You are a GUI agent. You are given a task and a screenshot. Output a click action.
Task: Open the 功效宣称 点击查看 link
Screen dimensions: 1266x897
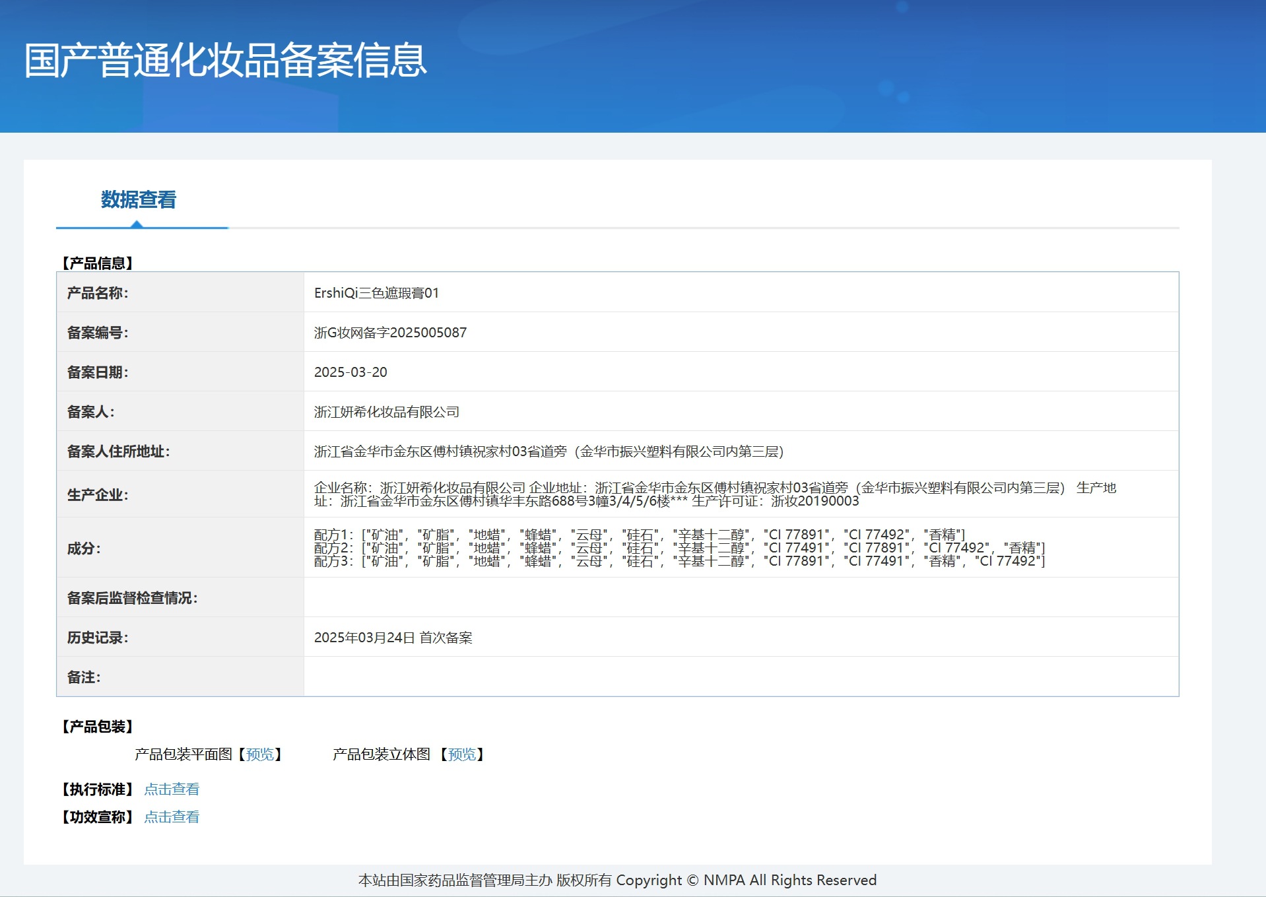(172, 817)
